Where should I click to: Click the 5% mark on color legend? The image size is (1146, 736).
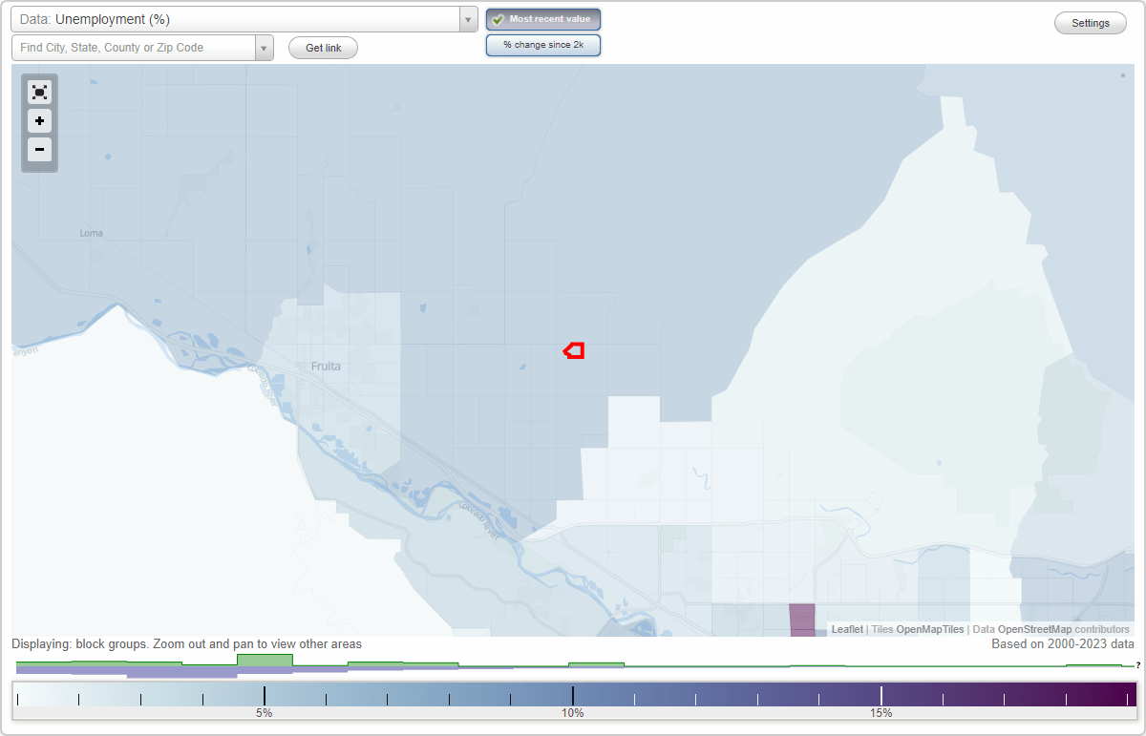click(265, 713)
